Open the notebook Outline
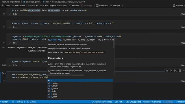The image size is (185, 104). click(x=115, y=5)
